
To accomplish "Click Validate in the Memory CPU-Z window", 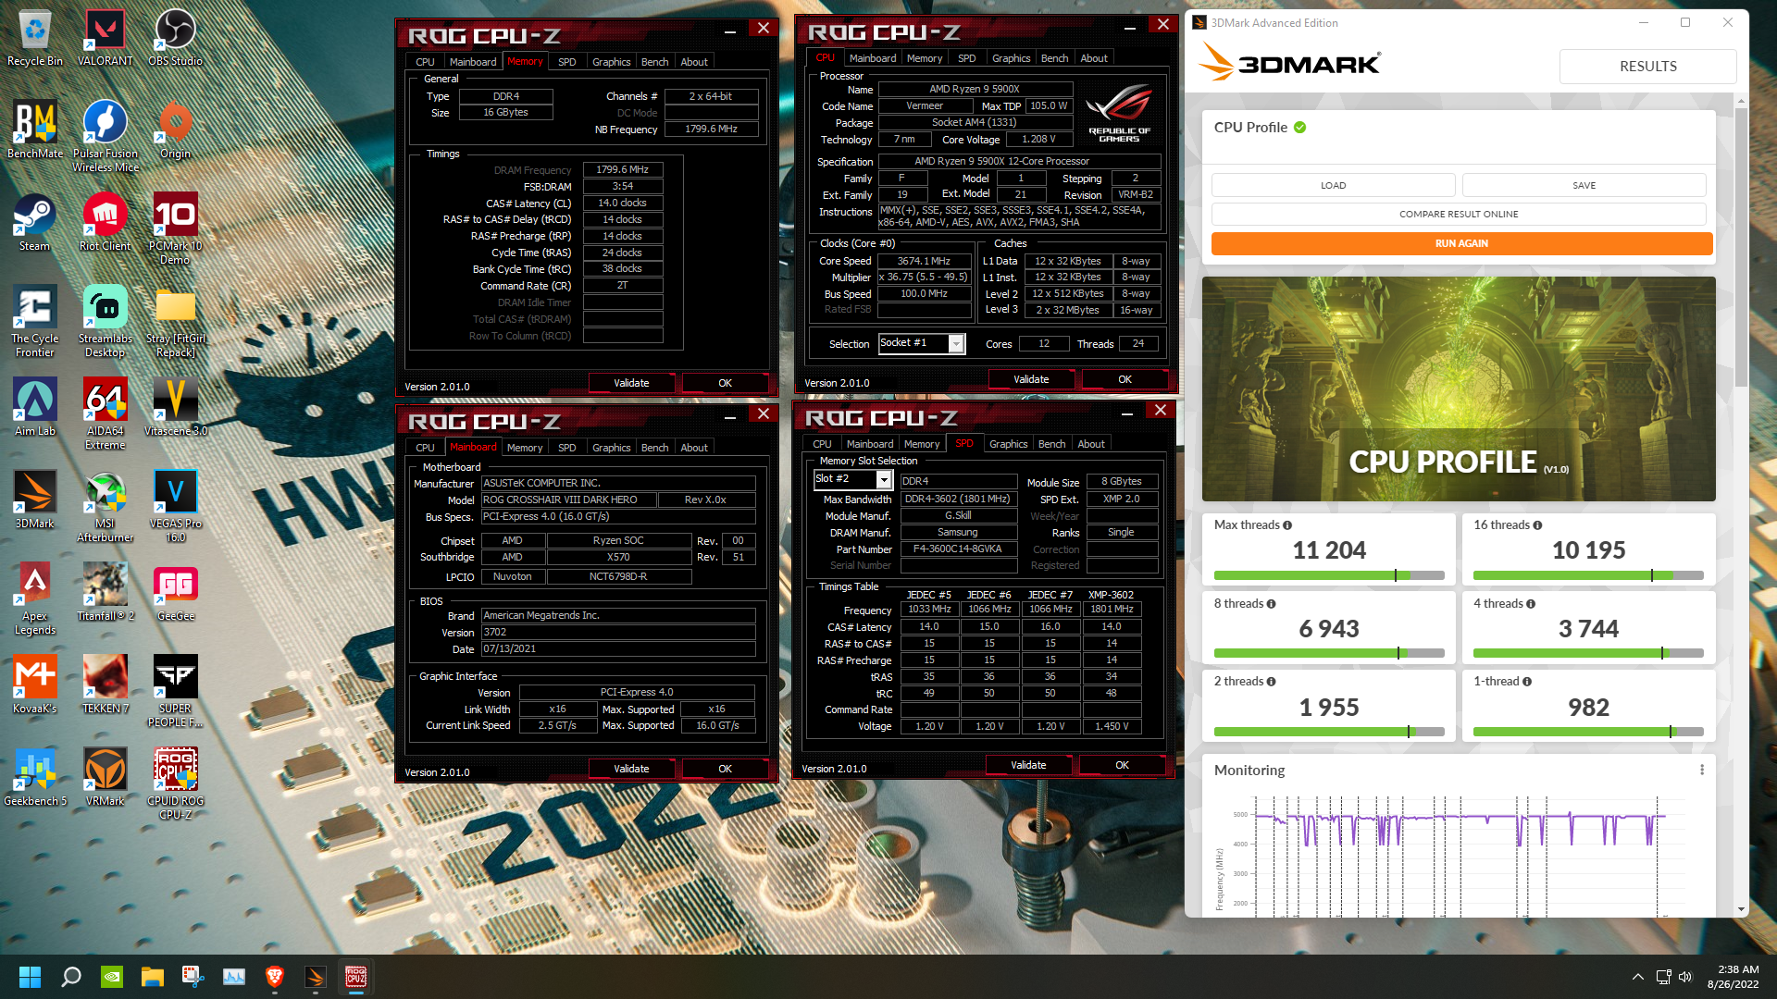I will point(631,383).
